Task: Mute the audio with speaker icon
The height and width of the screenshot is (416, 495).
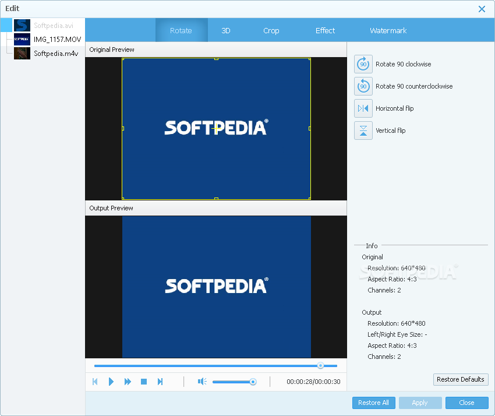Action: [202, 382]
